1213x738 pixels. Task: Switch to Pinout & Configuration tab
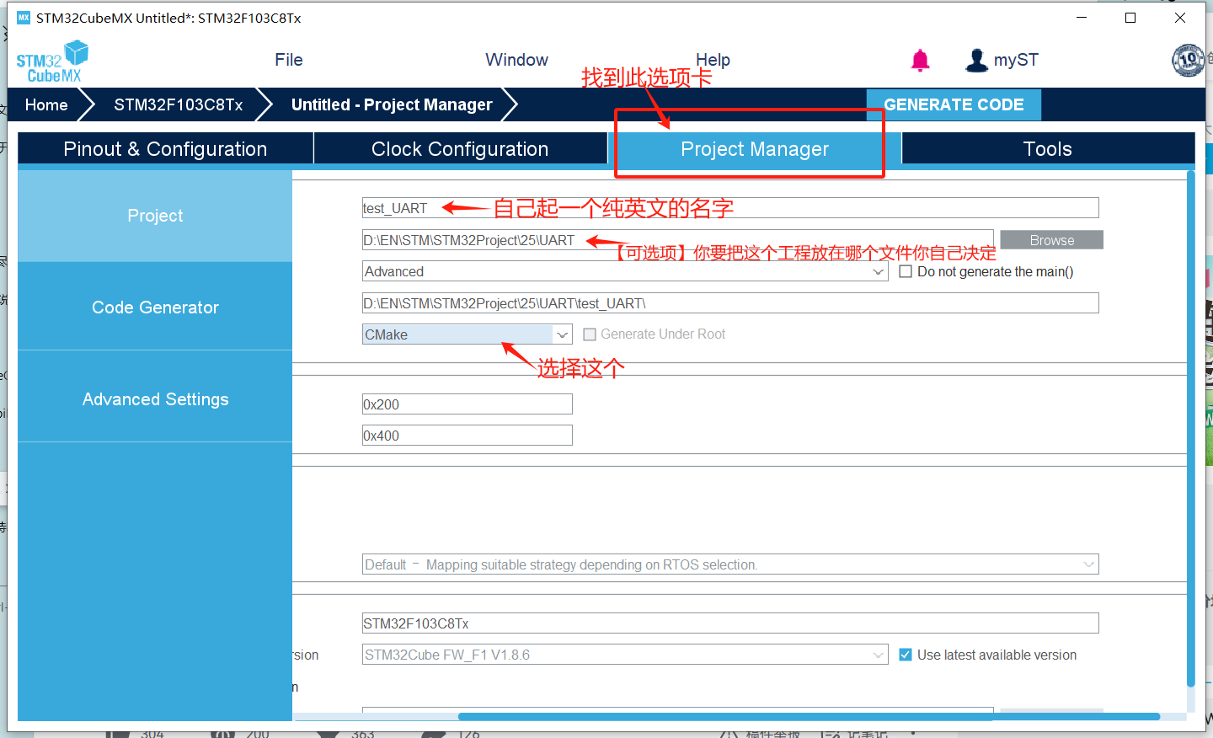[x=165, y=149]
